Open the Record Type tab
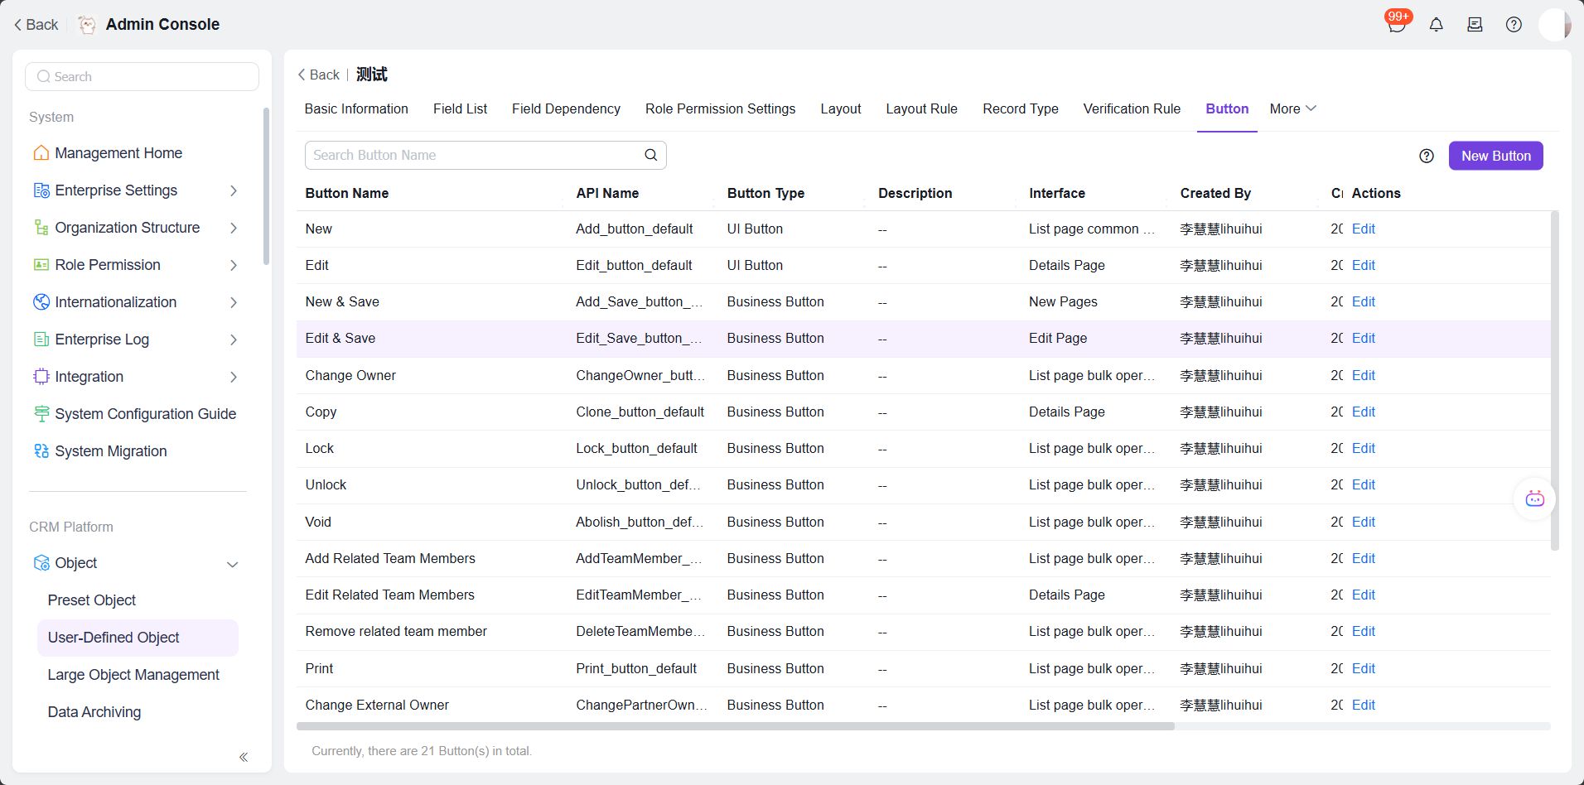This screenshot has height=785, width=1584. (1020, 108)
